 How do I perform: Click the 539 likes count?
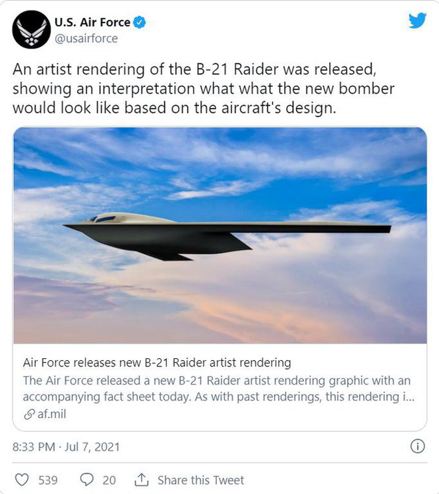[47, 479]
